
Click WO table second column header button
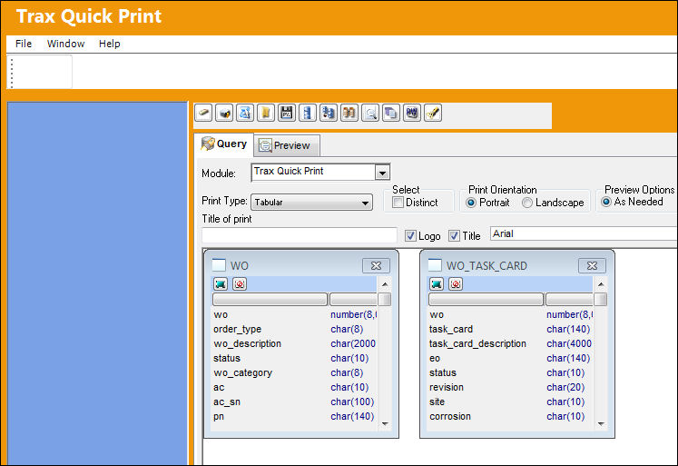click(x=353, y=299)
